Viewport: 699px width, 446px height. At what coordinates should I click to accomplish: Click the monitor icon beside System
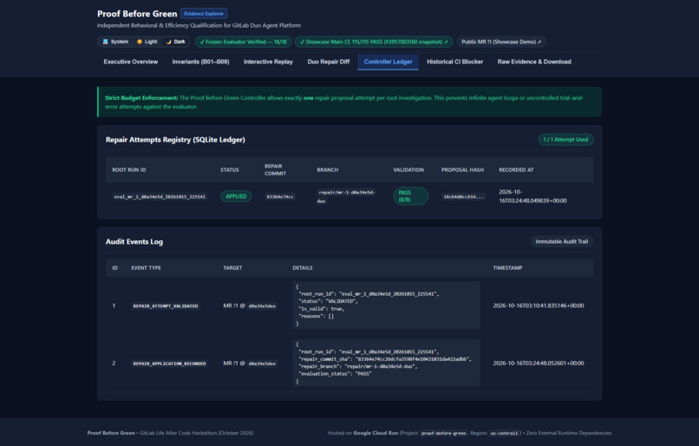[x=106, y=42]
